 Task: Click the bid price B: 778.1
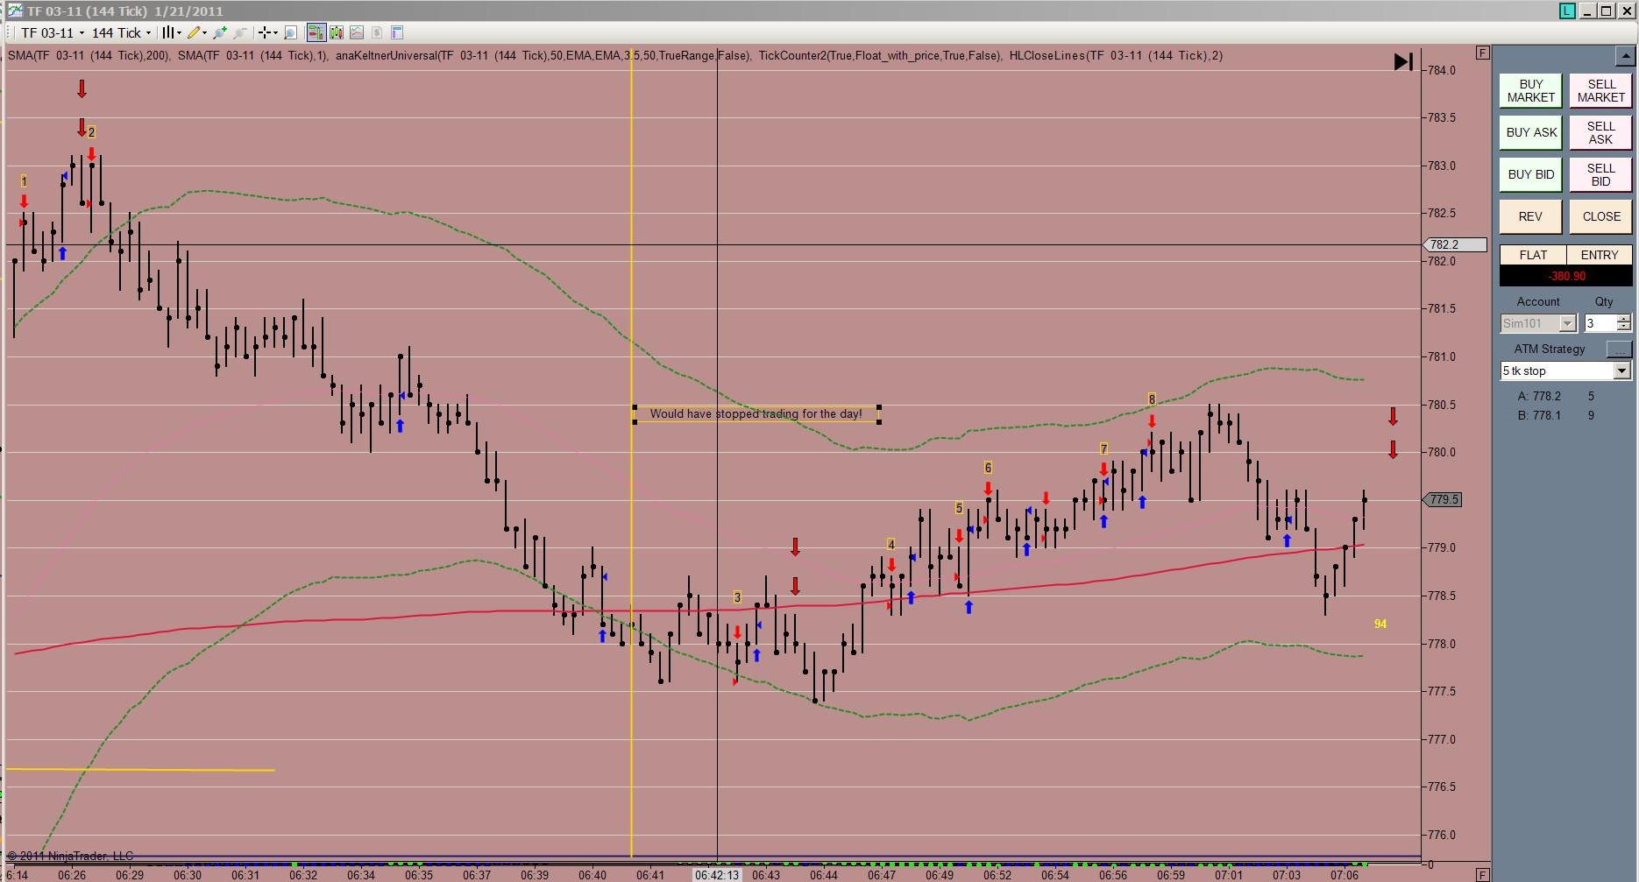(x=1539, y=415)
